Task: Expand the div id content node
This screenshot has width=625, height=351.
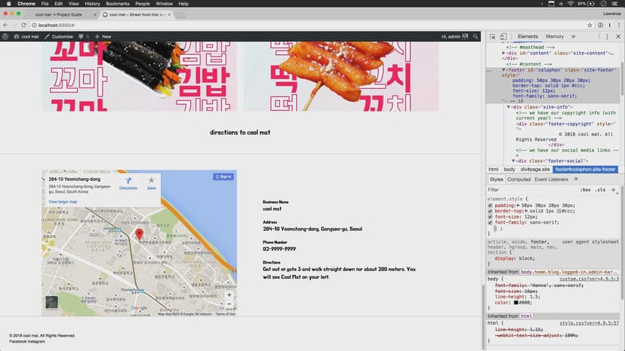Action: point(502,53)
